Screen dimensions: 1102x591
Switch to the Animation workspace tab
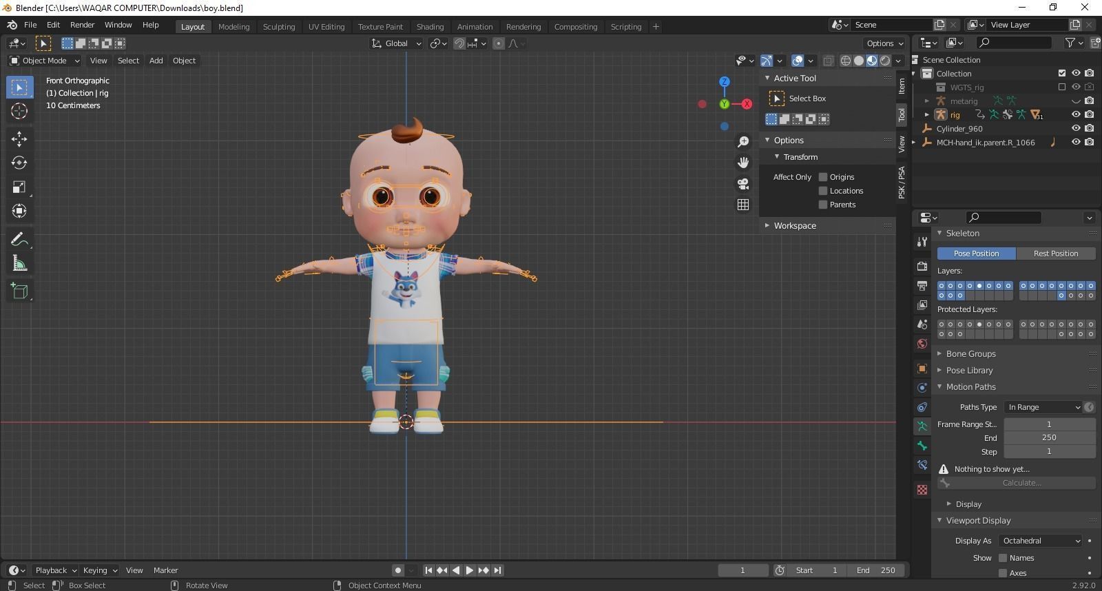coord(475,27)
